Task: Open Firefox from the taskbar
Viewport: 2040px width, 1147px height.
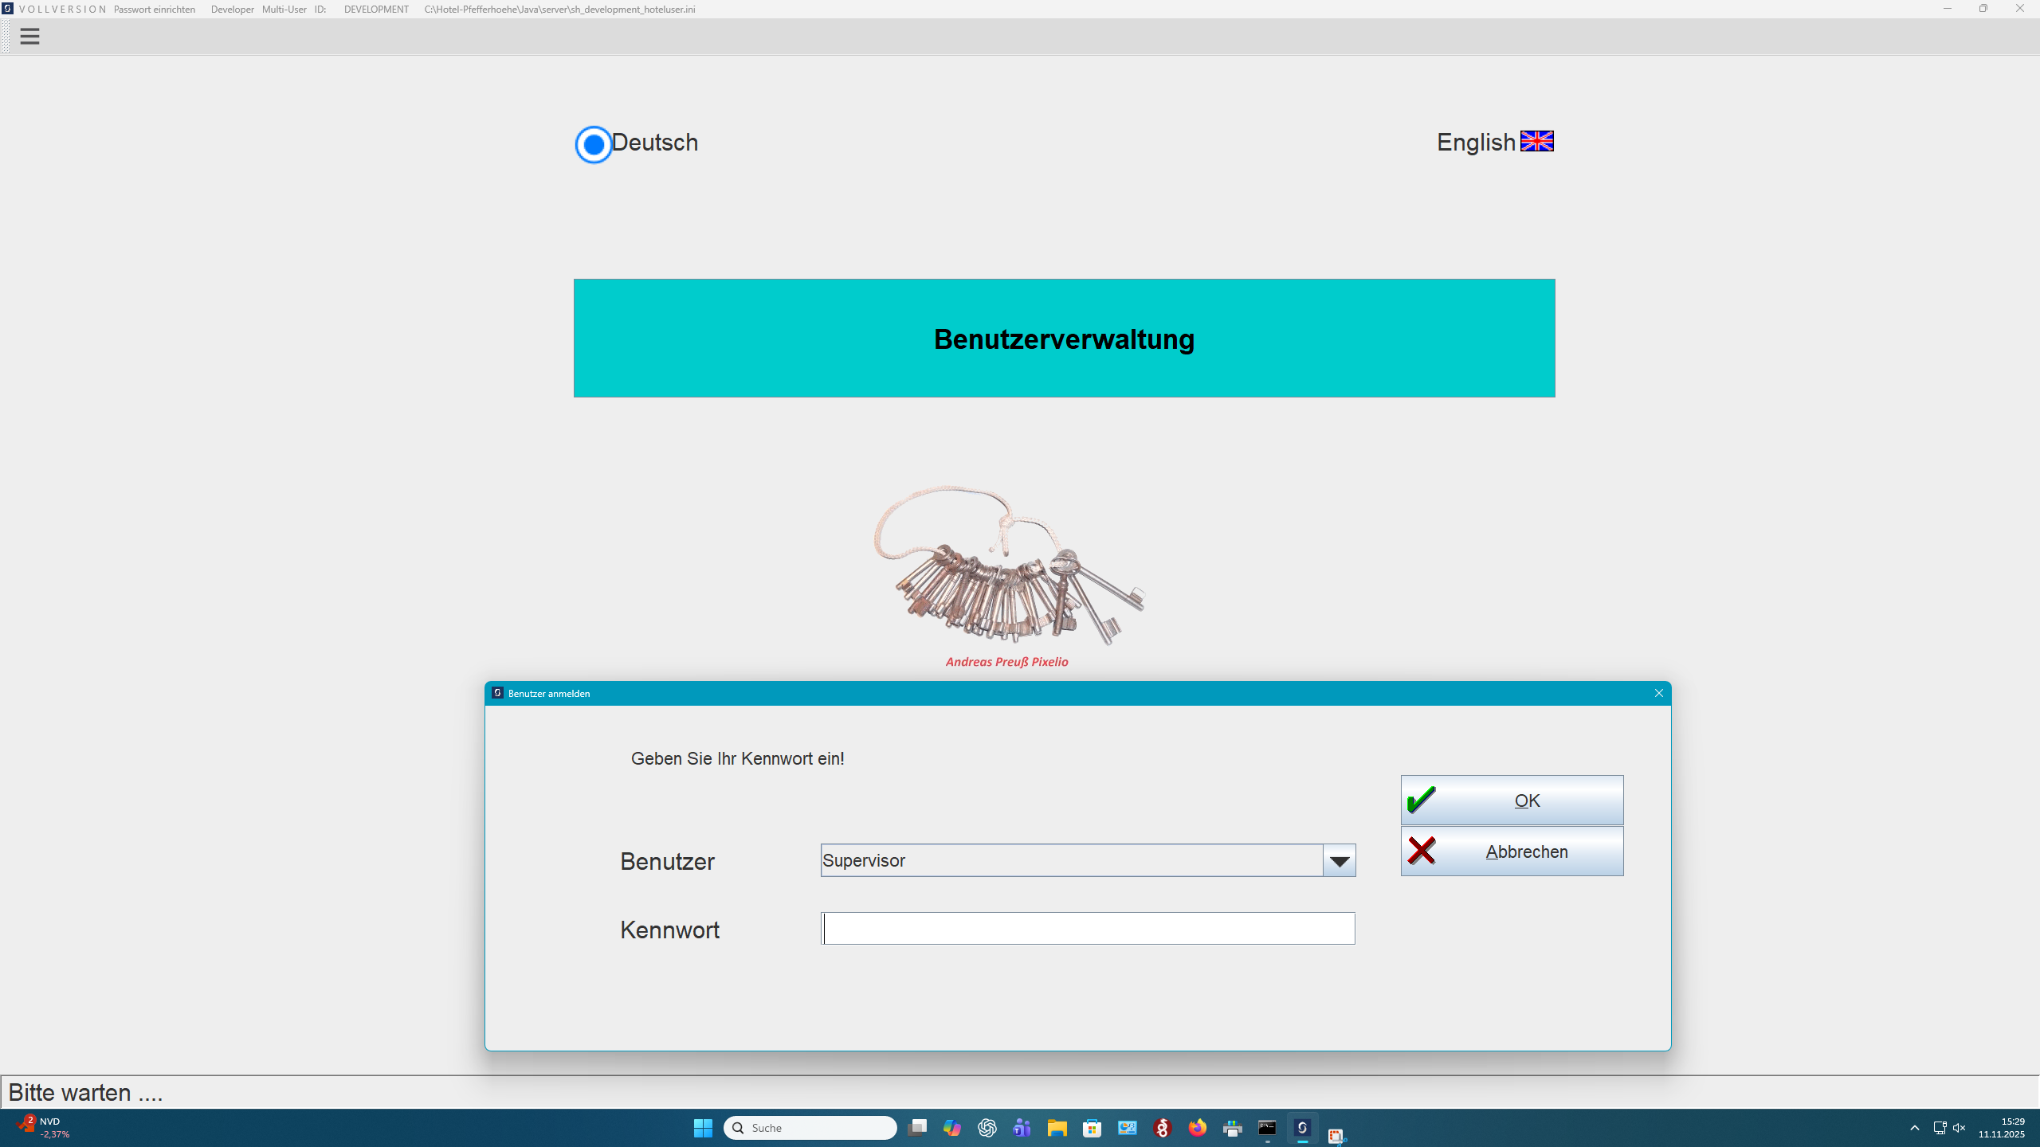Action: pos(1197,1128)
